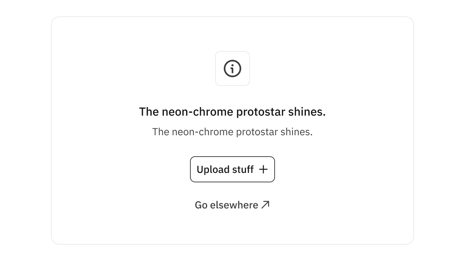Click the word "elsewhere" in the link
Image resolution: width=465 pixels, height=261 pixels.
234,205
